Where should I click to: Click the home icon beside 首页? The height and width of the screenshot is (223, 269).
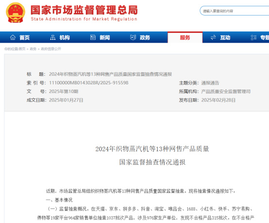tap(13, 37)
